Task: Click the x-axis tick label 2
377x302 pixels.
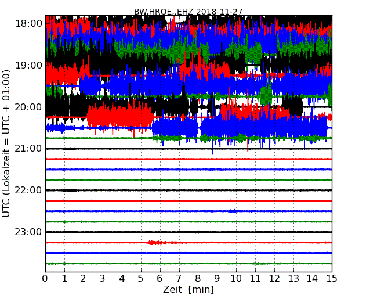Action: (x=83, y=278)
